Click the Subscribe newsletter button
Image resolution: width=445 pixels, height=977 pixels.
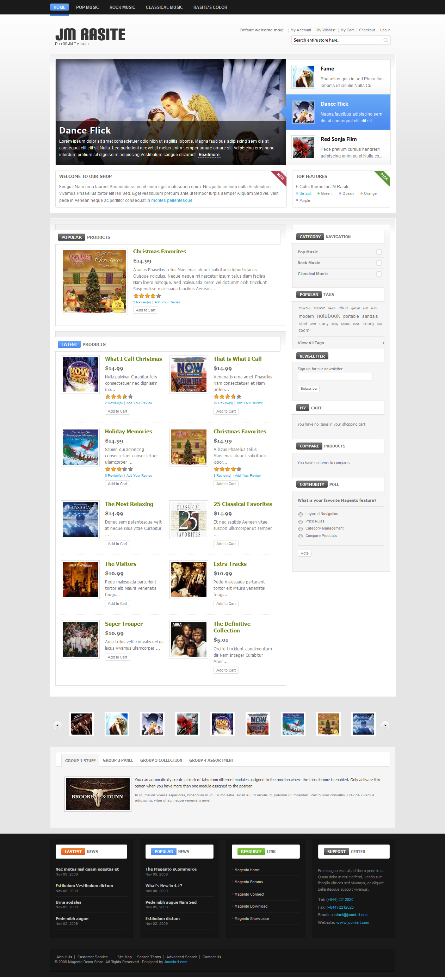coord(308,389)
